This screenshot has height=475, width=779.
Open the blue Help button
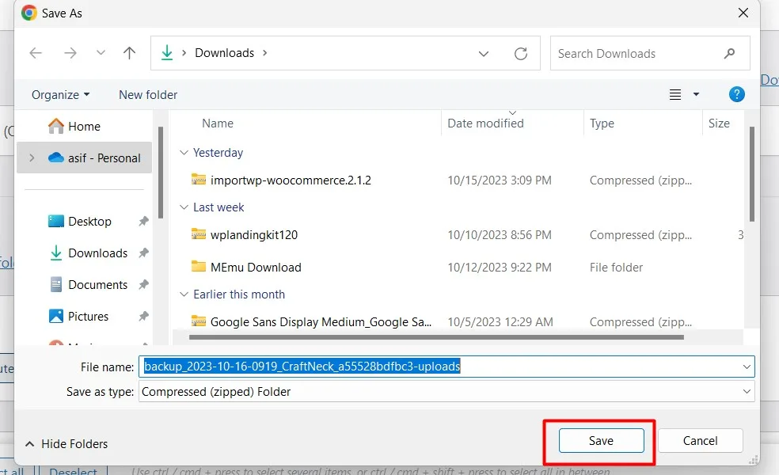[737, 94]
